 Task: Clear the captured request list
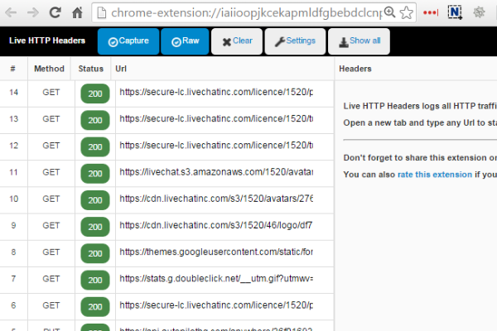click(x=237, y=41)
